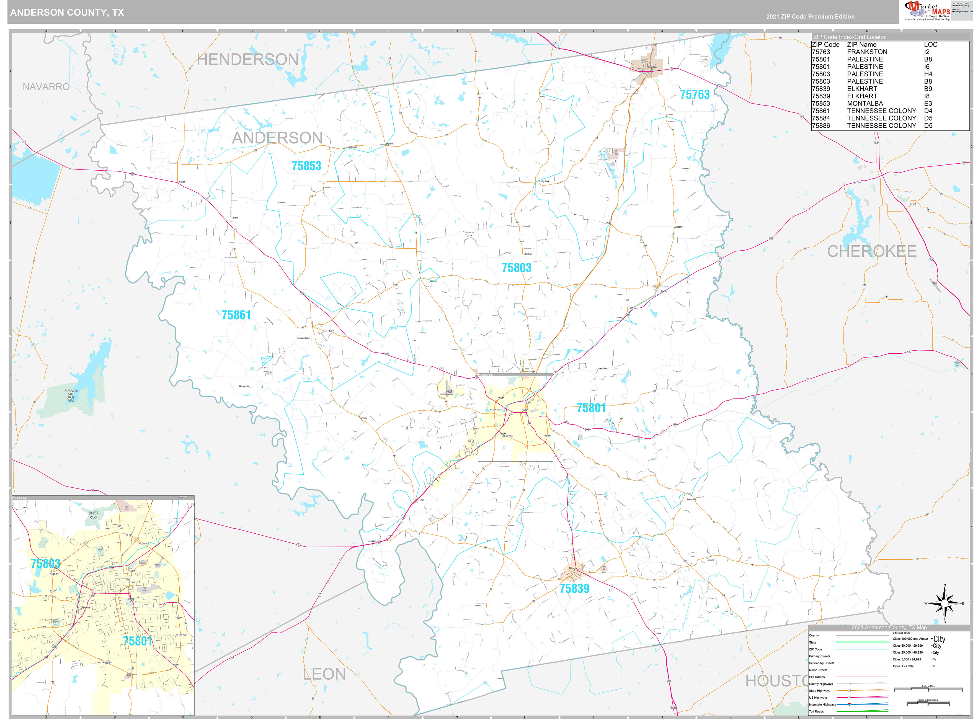The width and height of the screenshot is (978, 720).
Task: Select the LEON county label
Action: point(324,674)
